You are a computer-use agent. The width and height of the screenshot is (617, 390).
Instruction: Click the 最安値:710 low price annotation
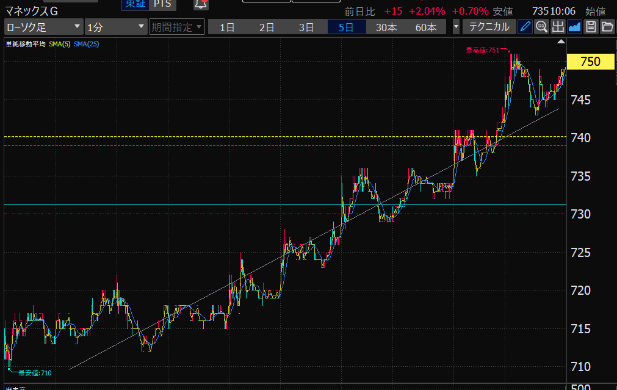[x=35, y=373]
